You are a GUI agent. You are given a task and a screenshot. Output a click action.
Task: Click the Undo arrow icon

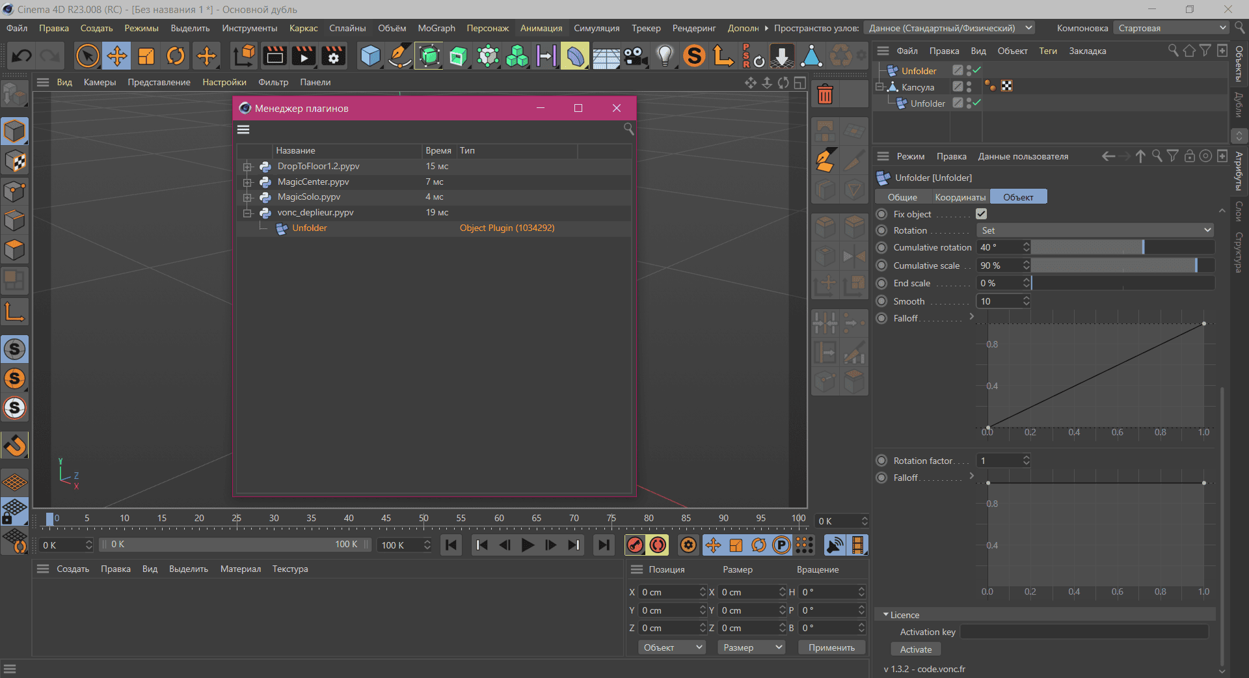tap(21, 56)
